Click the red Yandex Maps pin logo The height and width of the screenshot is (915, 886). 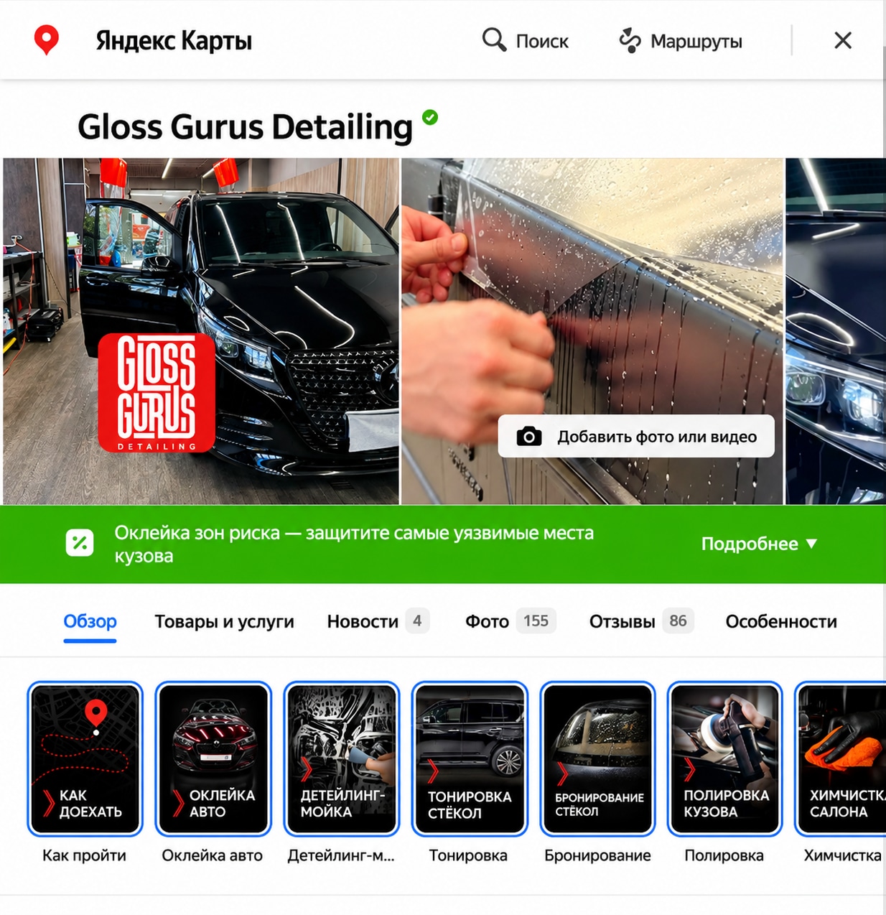point(47,40)
